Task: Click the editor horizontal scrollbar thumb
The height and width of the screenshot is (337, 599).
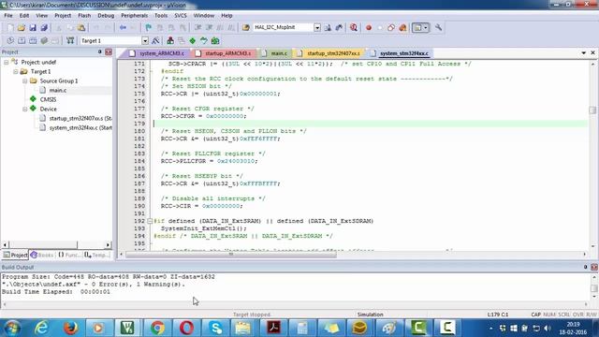Action: (231, 255)
